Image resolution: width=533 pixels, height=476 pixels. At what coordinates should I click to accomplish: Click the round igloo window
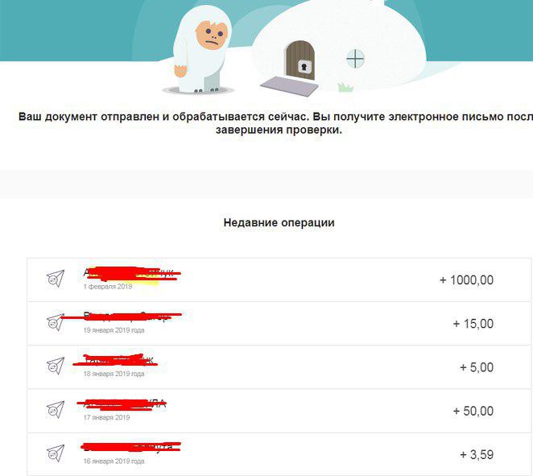[x=355, y=59]
